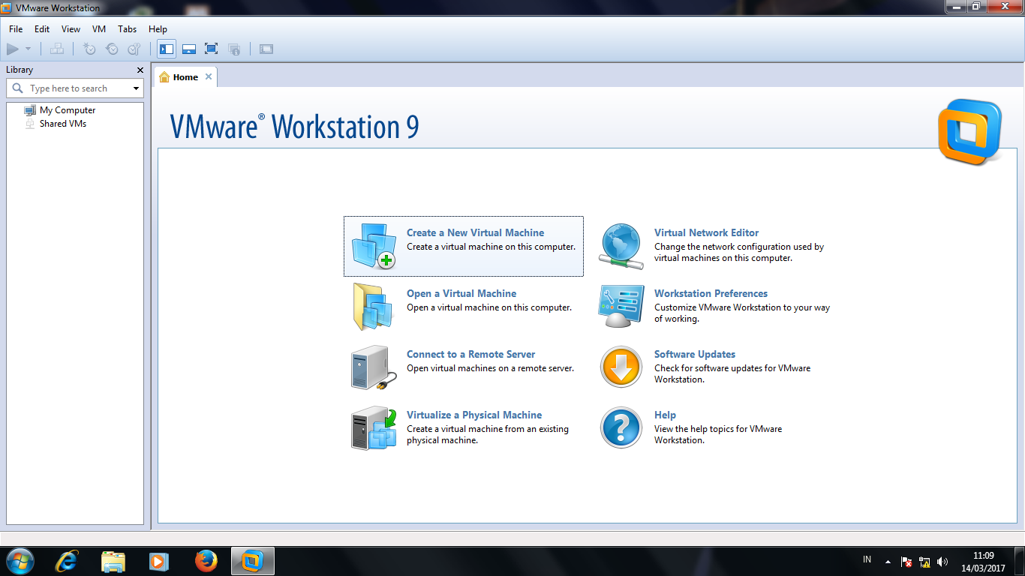Show hidden system tray icons

pyautogui.click(x=888, y=562)
